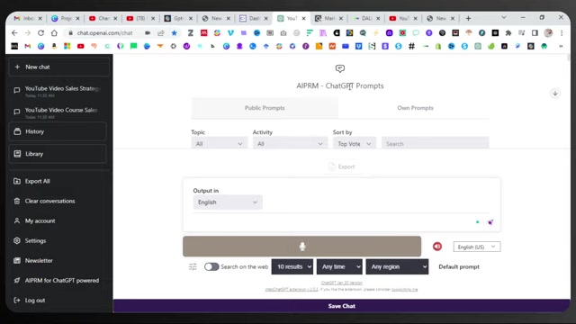The height and width of the screenshot is (324, 576).
Task: Open the Sort by Top Vote dropdown
Action: pos(355,144)
